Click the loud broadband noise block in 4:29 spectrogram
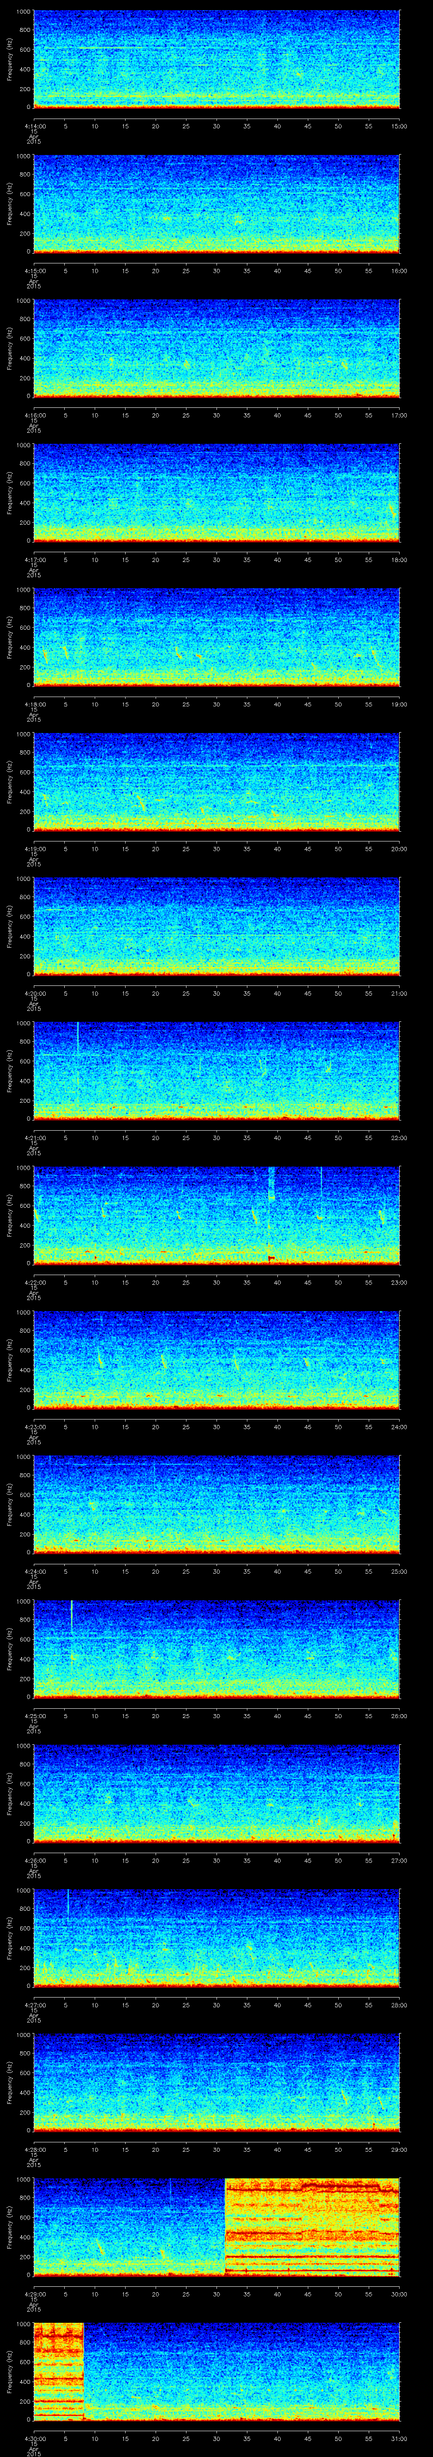Image resolution: width=433 pixels, height=2457 pixels. (x=312, y=2227)
